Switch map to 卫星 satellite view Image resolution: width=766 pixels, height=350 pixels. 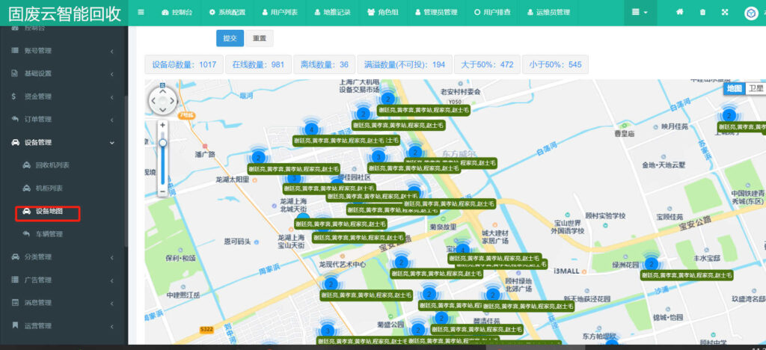(x=756, y=88)
